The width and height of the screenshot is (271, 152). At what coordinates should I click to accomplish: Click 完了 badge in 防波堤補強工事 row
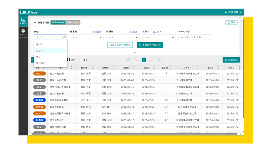coord(39,94)
